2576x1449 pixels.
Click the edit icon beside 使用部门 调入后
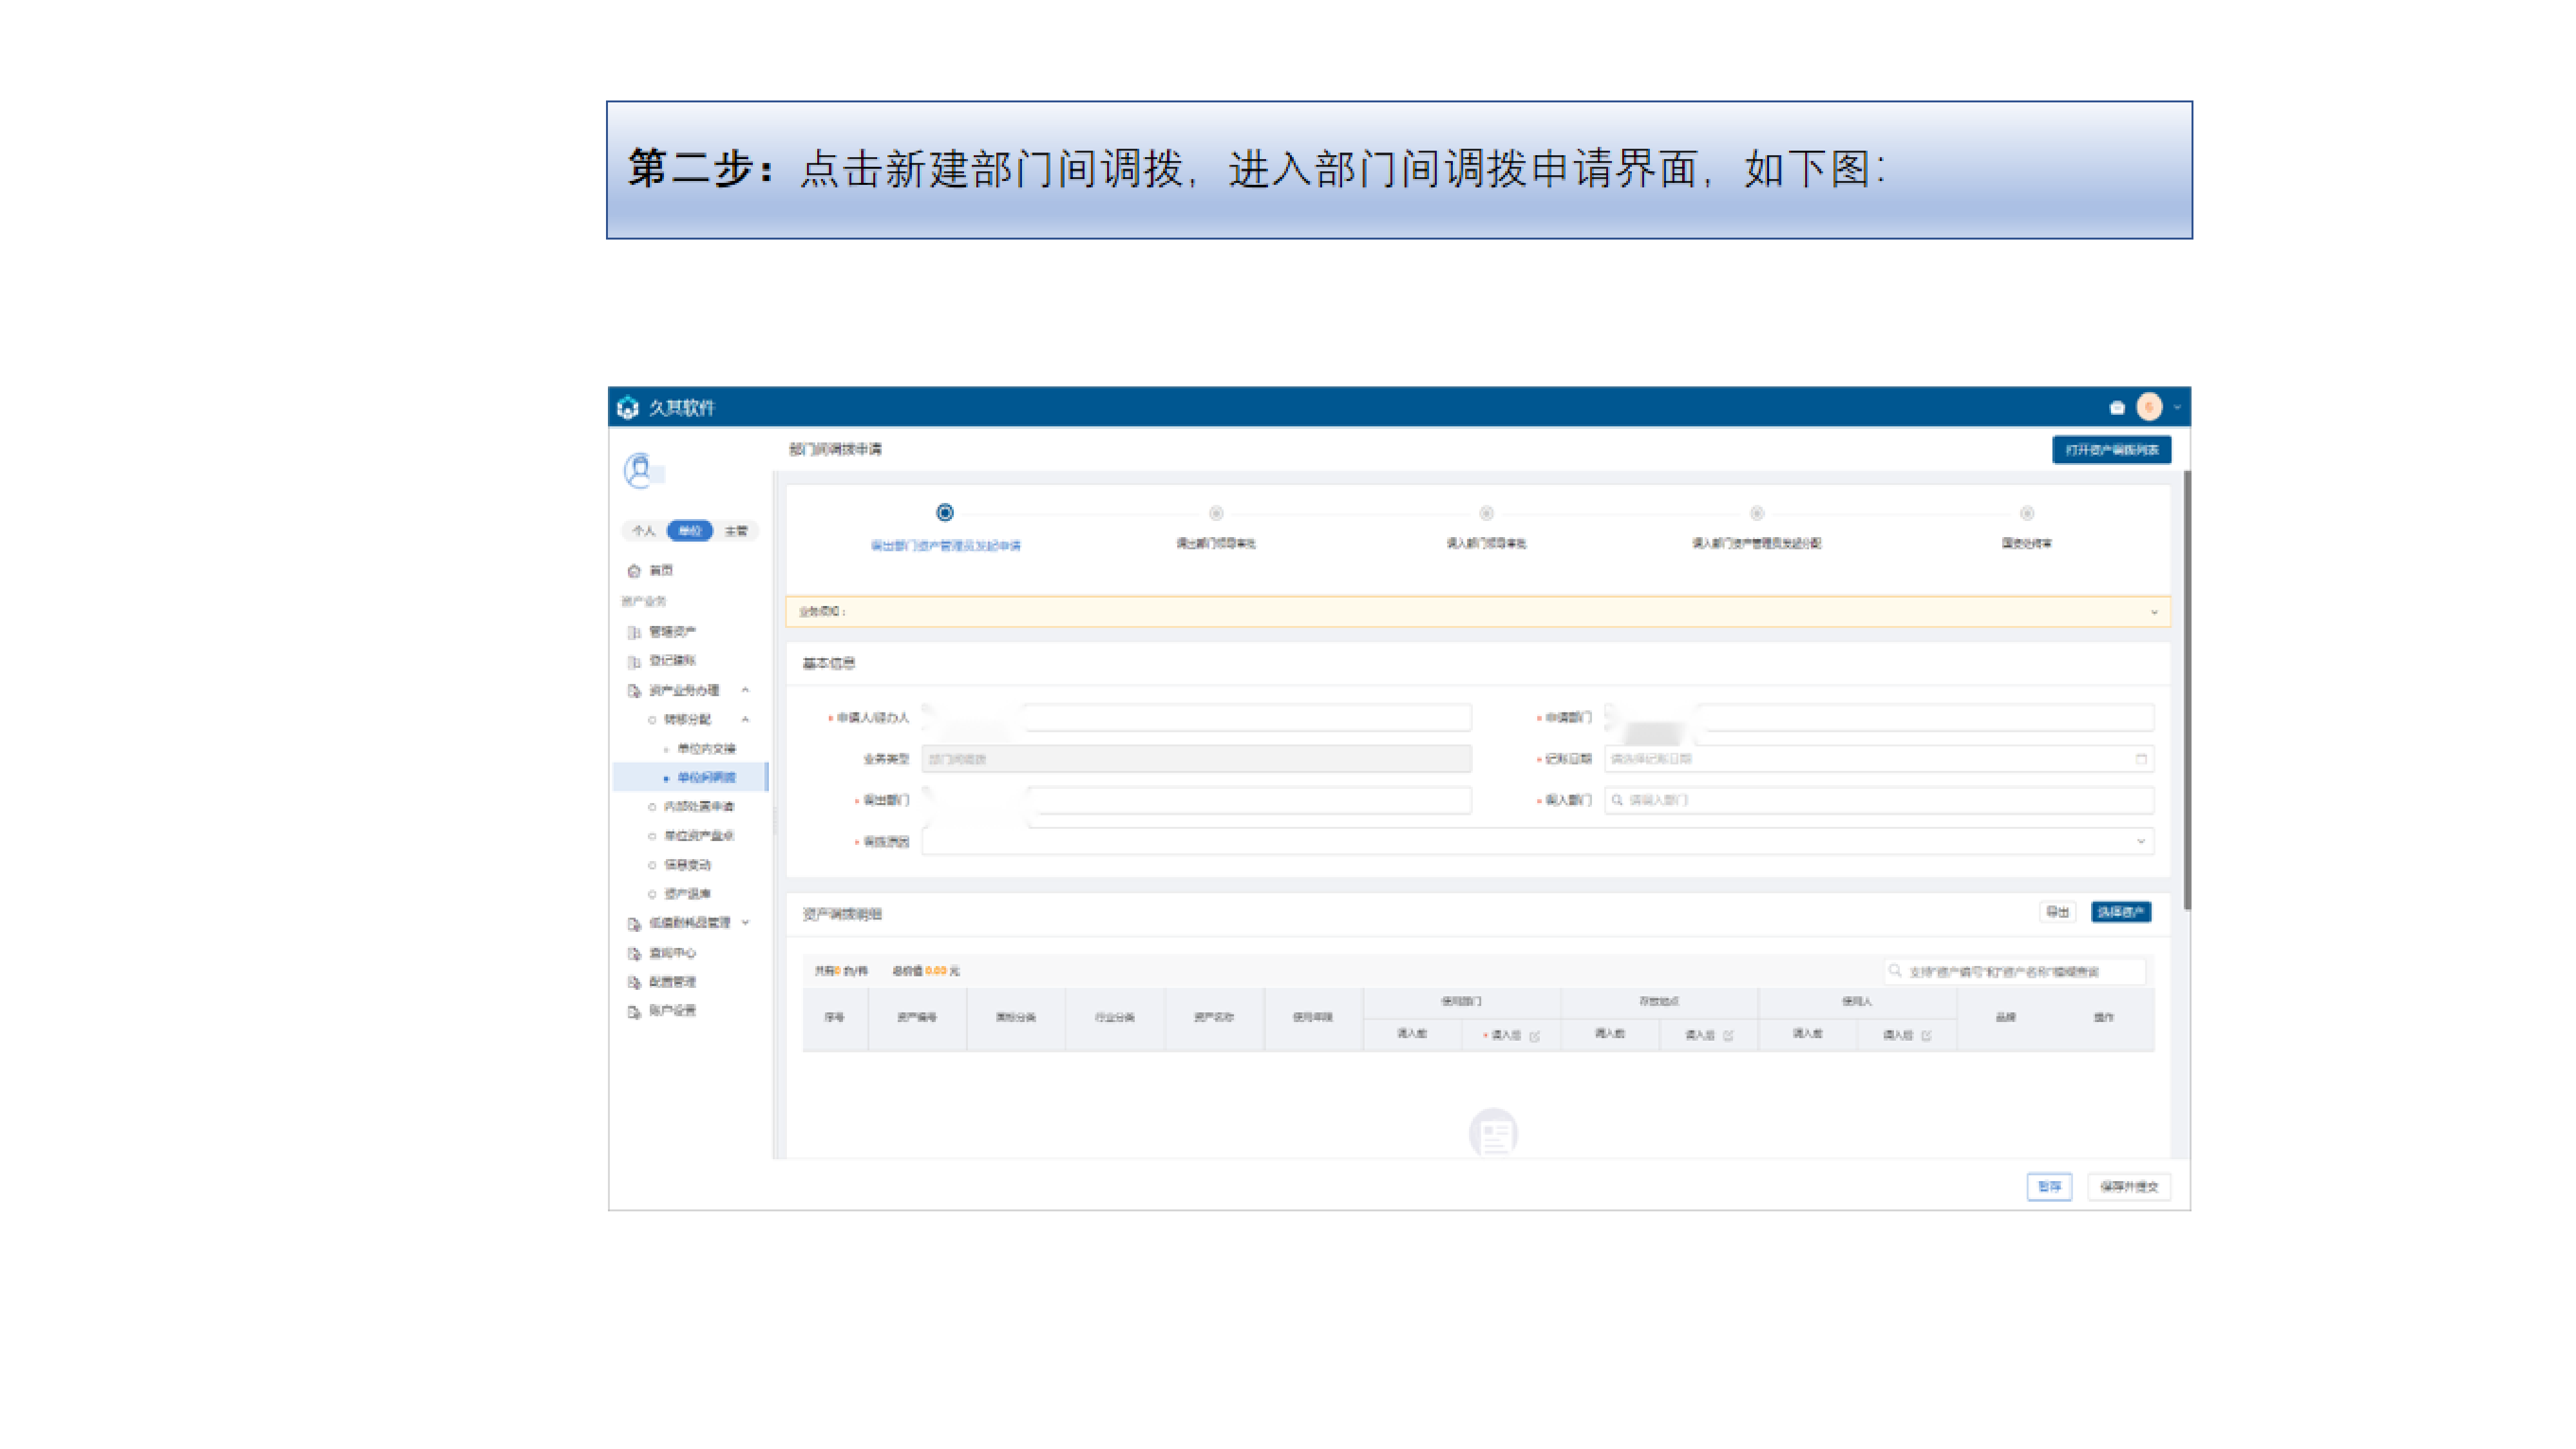[x=1535, y=1036]
